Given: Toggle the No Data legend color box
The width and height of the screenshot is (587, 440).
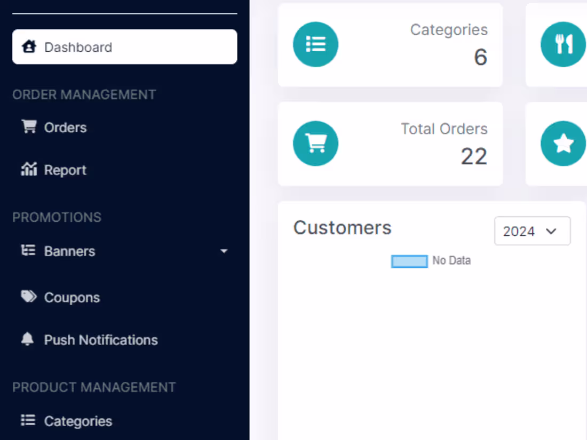Looking at the screenshot, I should [409, 261].
